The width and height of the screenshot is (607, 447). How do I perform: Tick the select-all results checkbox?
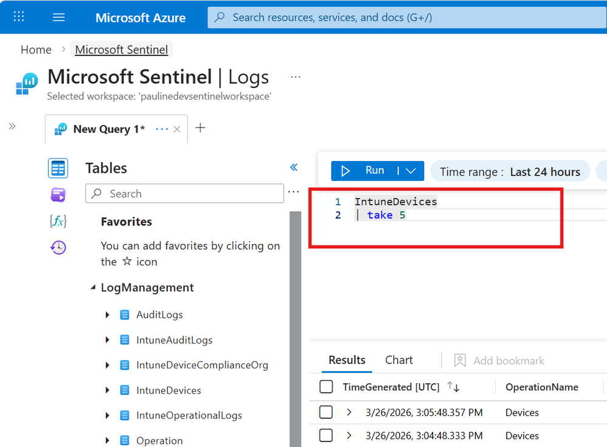[326, 387]
